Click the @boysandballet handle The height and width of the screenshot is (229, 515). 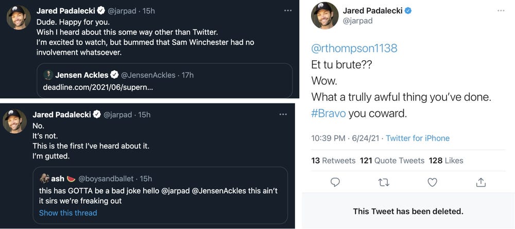pos(106,179)
